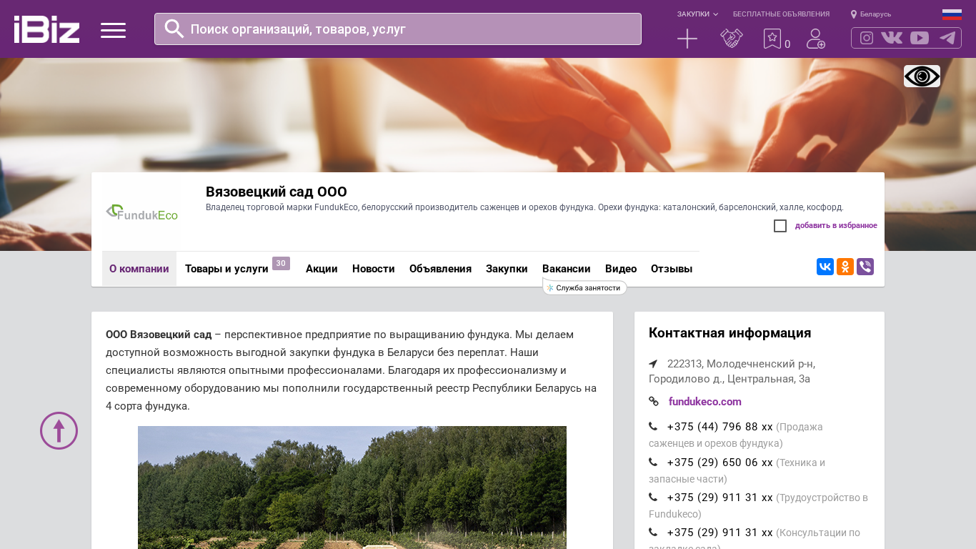This screenshot has height=549, width=976.
Task: Click the search magnifier icon
Action: click(174, 29)
